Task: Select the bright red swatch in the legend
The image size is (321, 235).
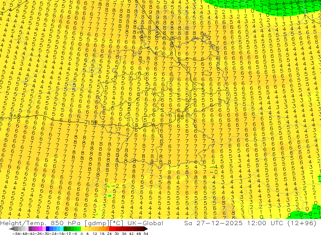Action: pyautogui.click(x=111, y=229)
